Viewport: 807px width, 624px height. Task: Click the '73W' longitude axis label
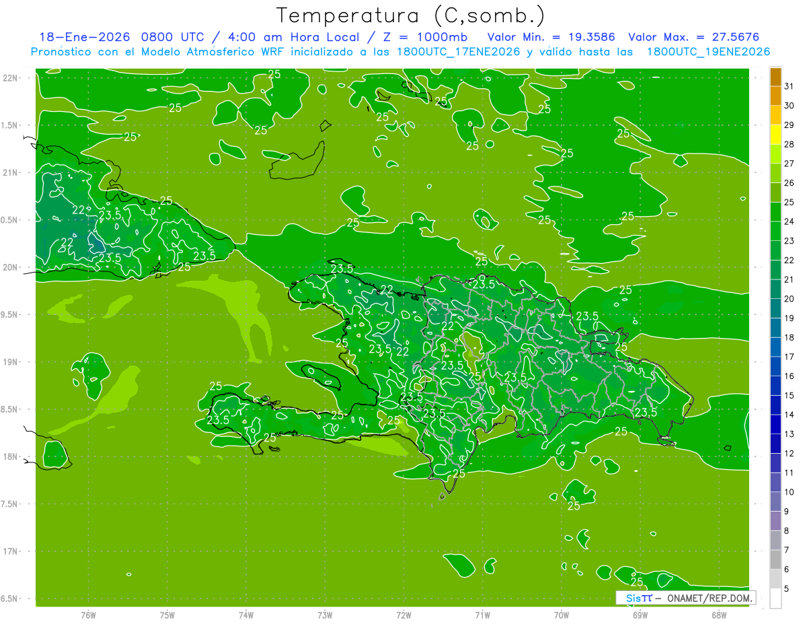tap(325, 615)
